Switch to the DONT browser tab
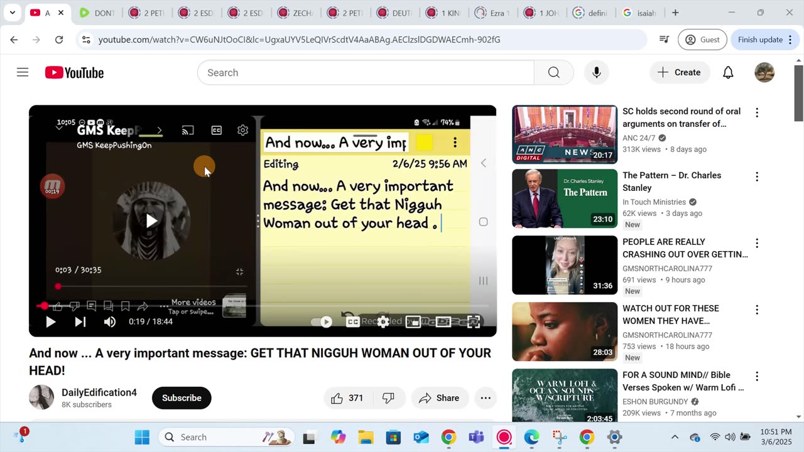Image resolution: width=804 pixels, height=452 pixels. click(x=98, y=13)
